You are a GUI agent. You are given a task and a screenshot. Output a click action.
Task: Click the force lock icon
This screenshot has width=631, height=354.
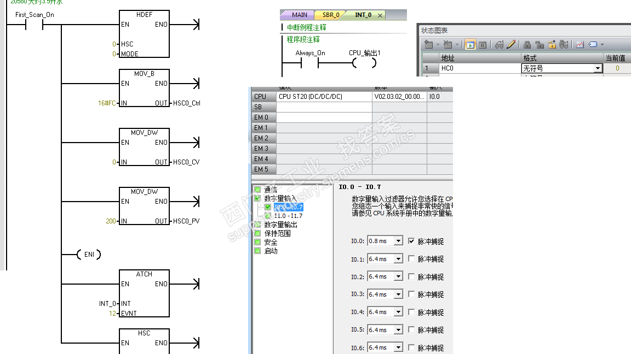(x=527, y=45)
